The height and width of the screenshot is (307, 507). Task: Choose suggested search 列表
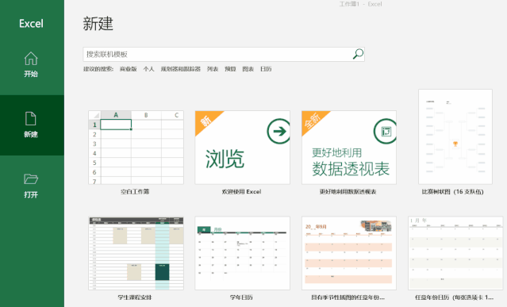click(213, 69)
